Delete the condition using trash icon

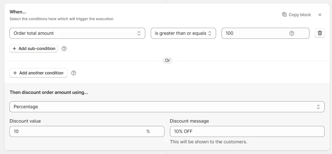319,33
